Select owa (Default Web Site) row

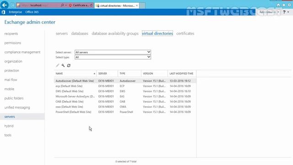(x=125, y=107)
